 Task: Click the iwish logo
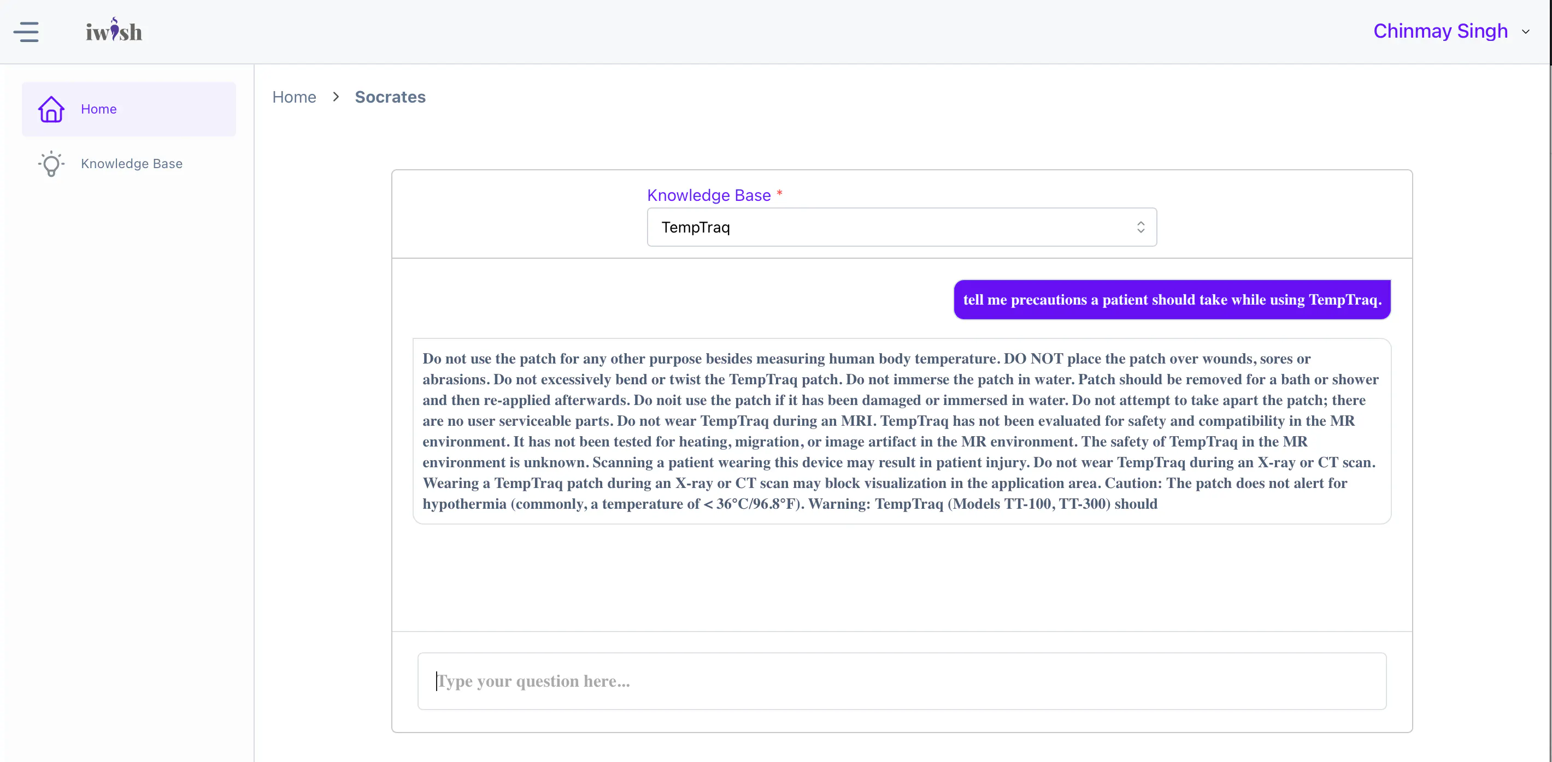point(114,30)
